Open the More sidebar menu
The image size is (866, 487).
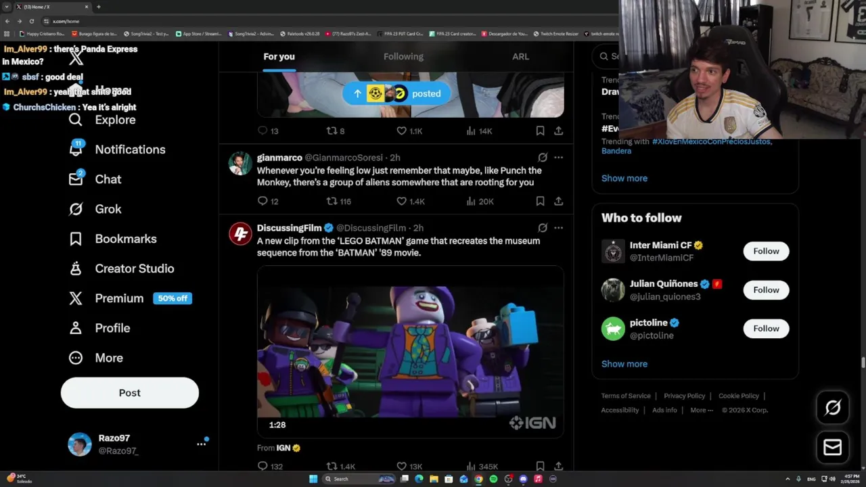[x=95, y=358]
